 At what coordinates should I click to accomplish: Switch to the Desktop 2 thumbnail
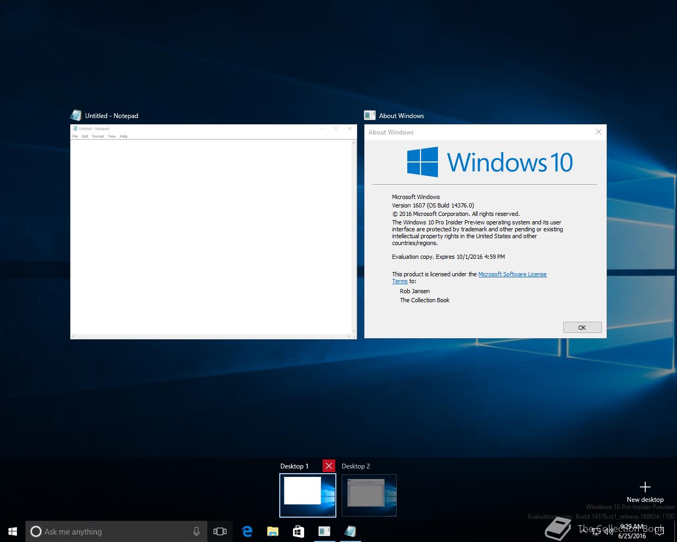click(x=369, y=495)
